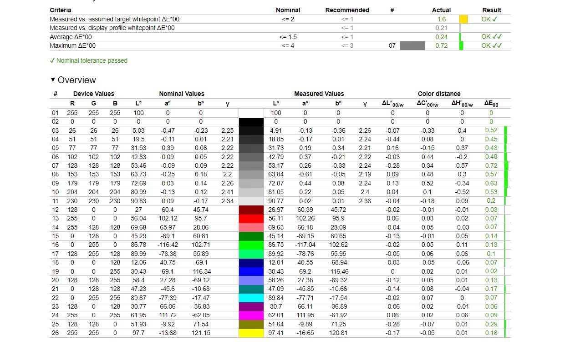The width and height of the screenshot is (570, 345).
Task: Click the dark green swatch in row 15
Action: point(251,236)
